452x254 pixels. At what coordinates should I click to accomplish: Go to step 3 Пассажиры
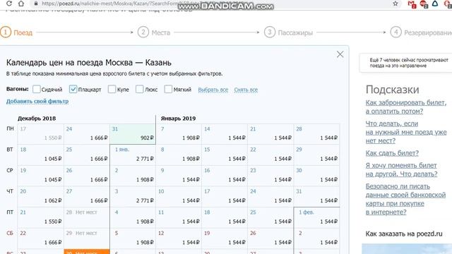(x=289, y=32)
